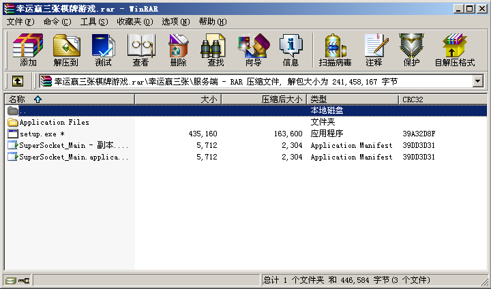Select the parent directory ".." row

click(x=24, y=110)
